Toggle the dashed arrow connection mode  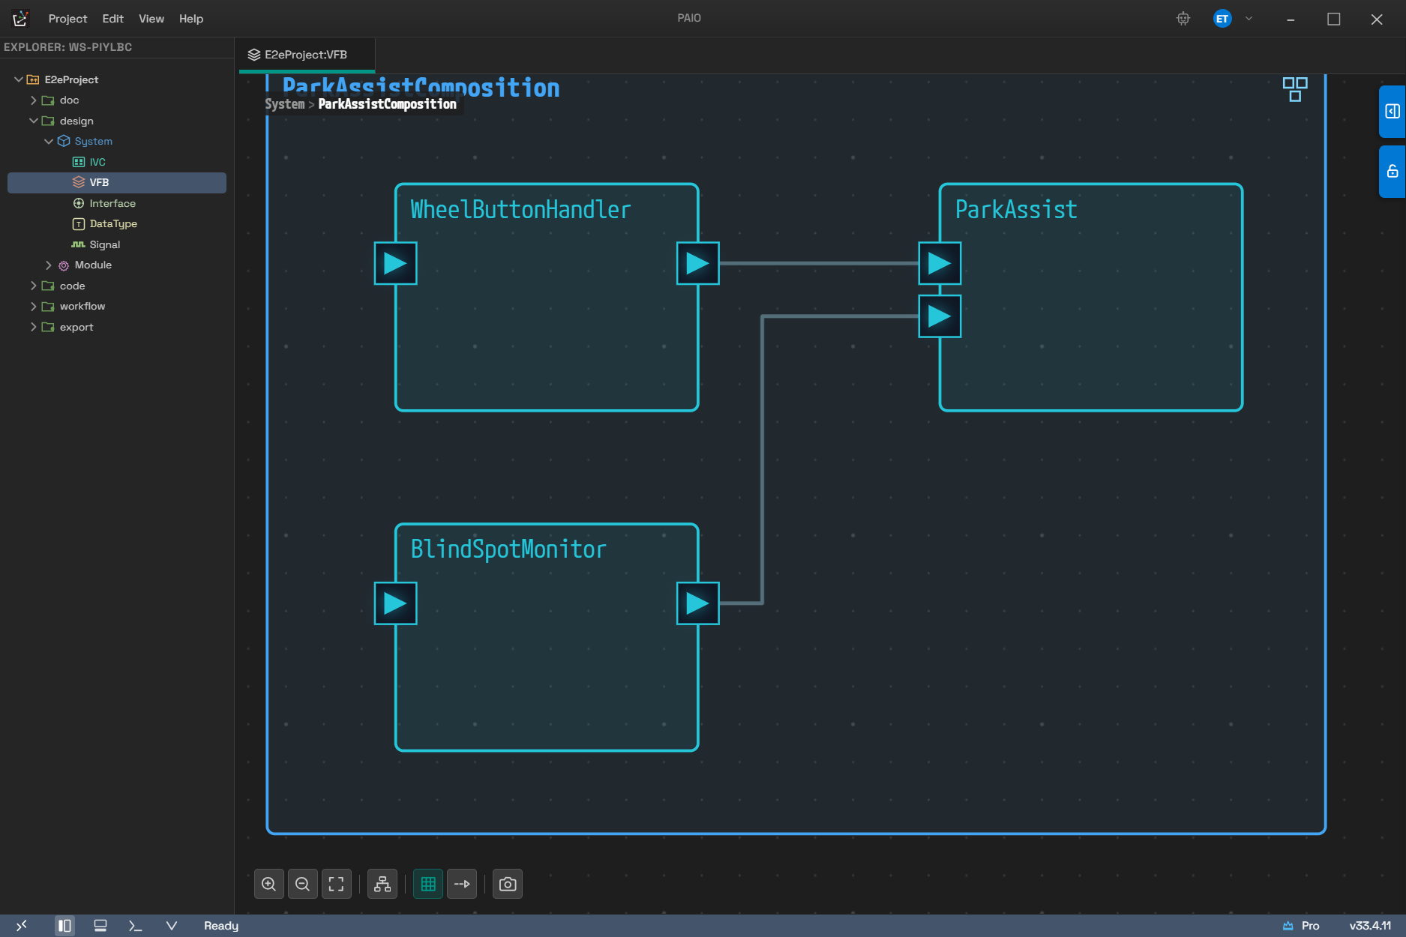462,884
